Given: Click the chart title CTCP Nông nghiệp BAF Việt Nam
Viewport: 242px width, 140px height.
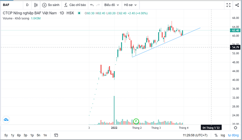Looking at the screenshot, I should pos(30,13).
